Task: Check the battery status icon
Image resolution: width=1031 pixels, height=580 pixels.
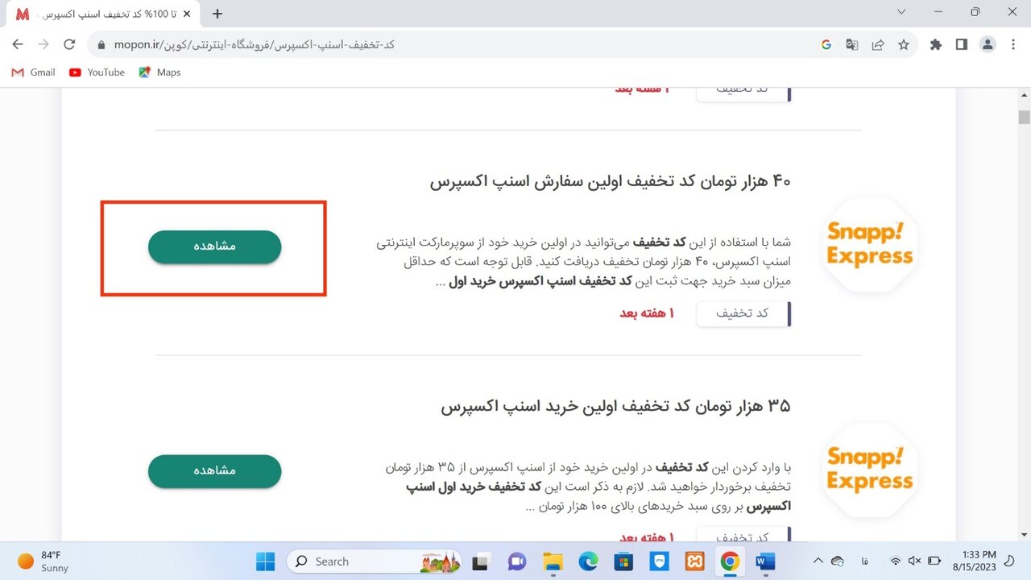Action: coord(934,561)
